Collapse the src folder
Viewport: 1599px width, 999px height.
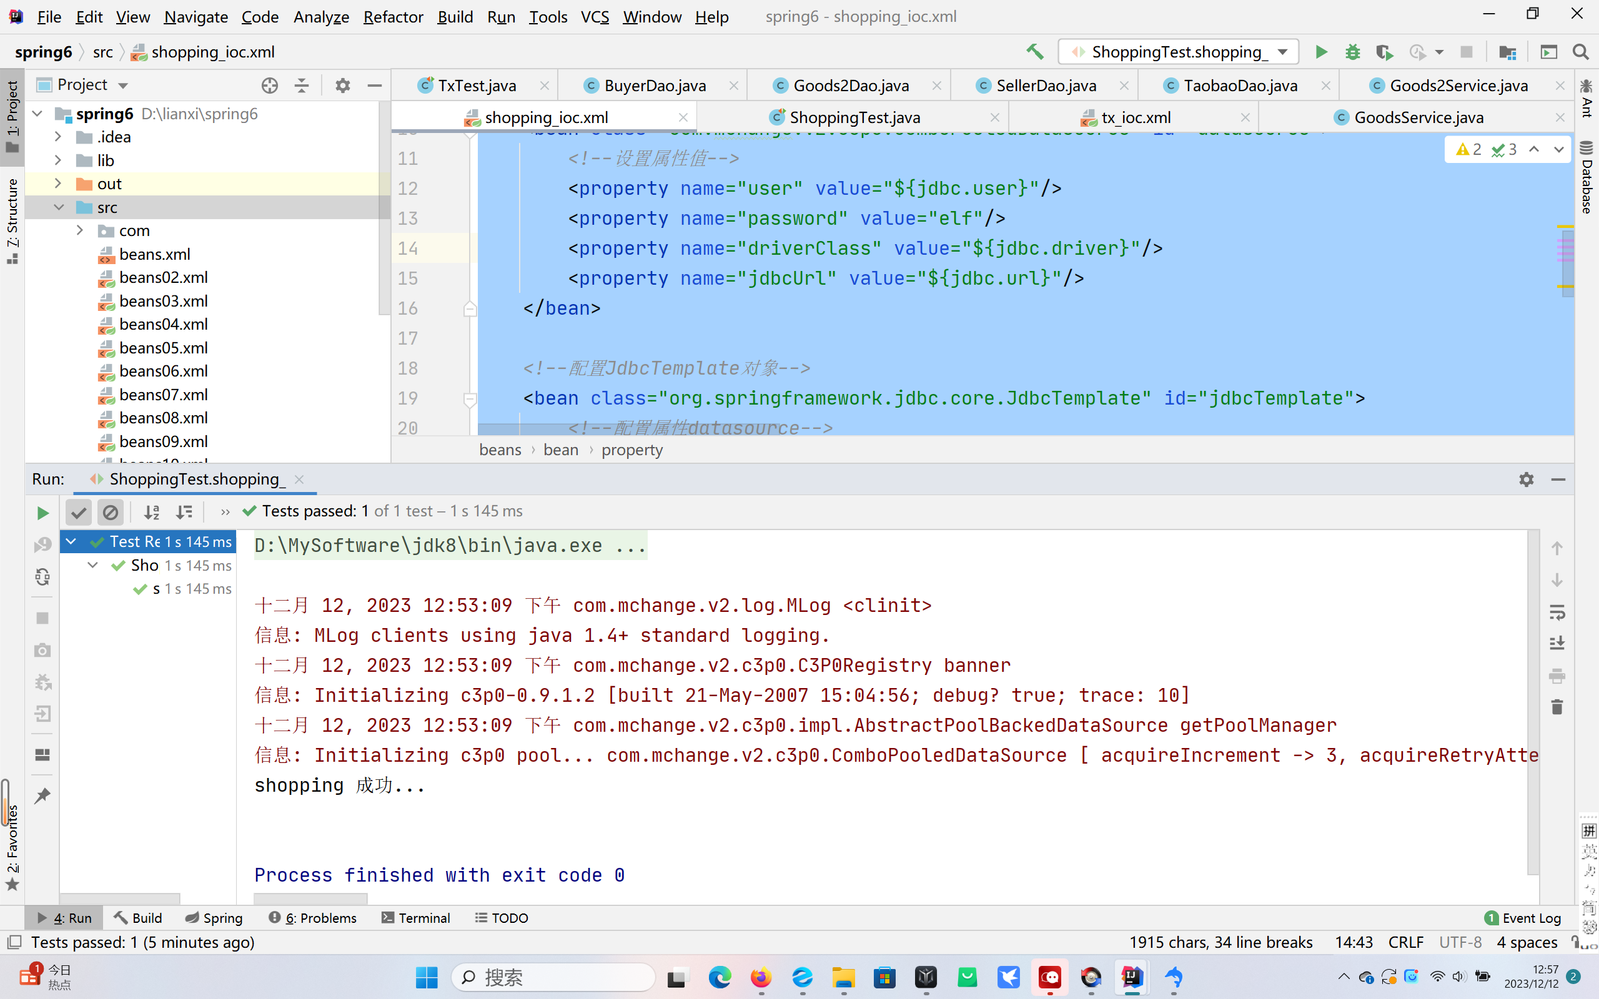[58, 207]
